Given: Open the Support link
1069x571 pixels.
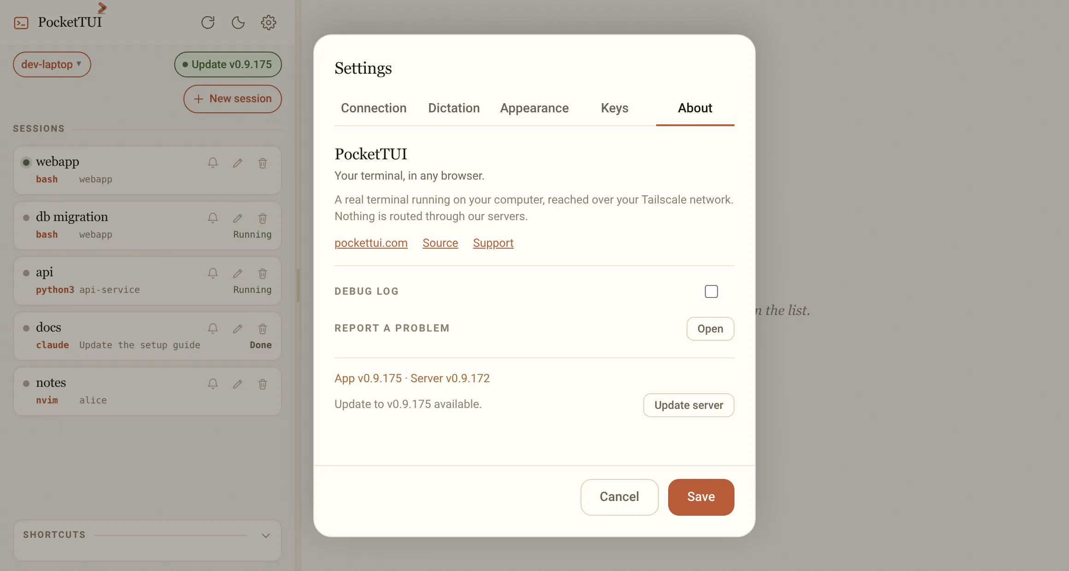Looking at the screenshot, I should 493,243.
